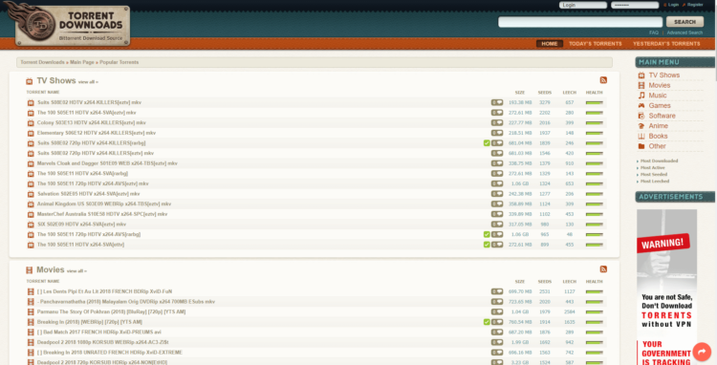Screen dimensions: 717x365
Task: Open comments icon for MasterChef Australia S10E58
Action: (497, 214)
